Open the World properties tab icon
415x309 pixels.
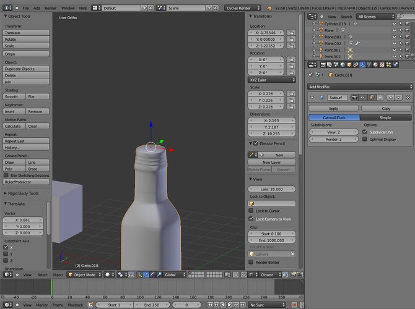[x=343, y=65]
